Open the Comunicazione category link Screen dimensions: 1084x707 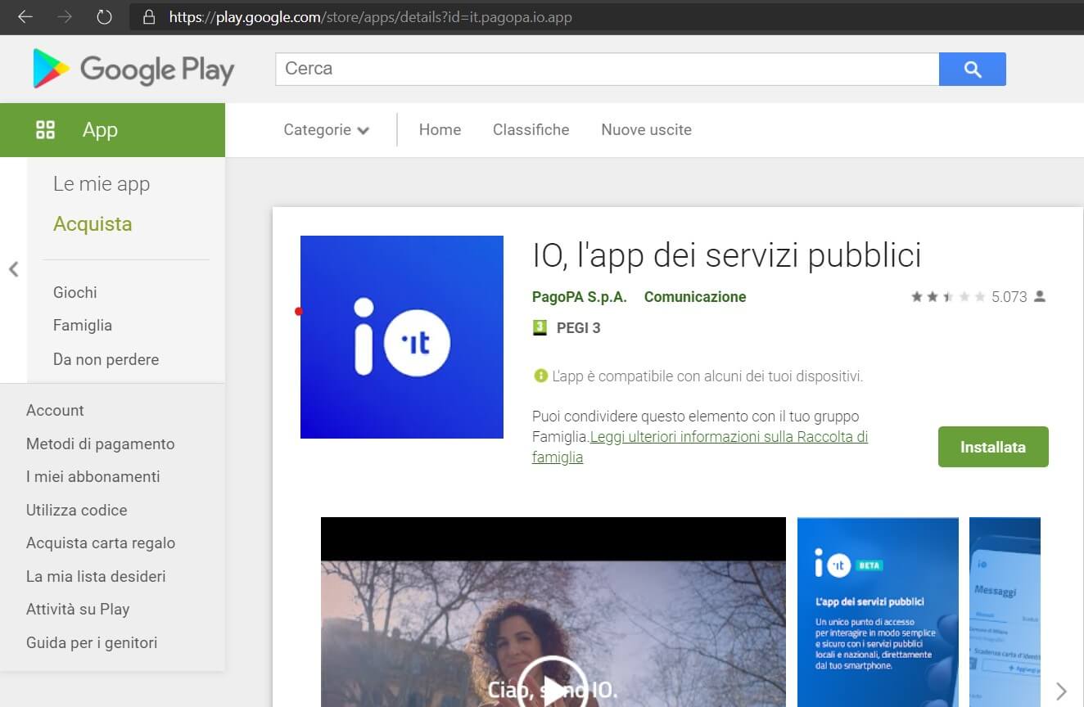click(x=694, y=297)
